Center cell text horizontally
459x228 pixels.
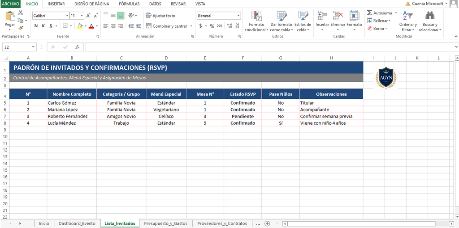click(113, 26)
